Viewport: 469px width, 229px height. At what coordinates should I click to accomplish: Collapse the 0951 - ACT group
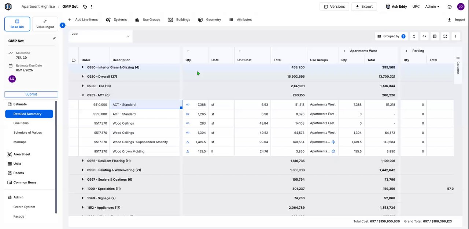83,95
